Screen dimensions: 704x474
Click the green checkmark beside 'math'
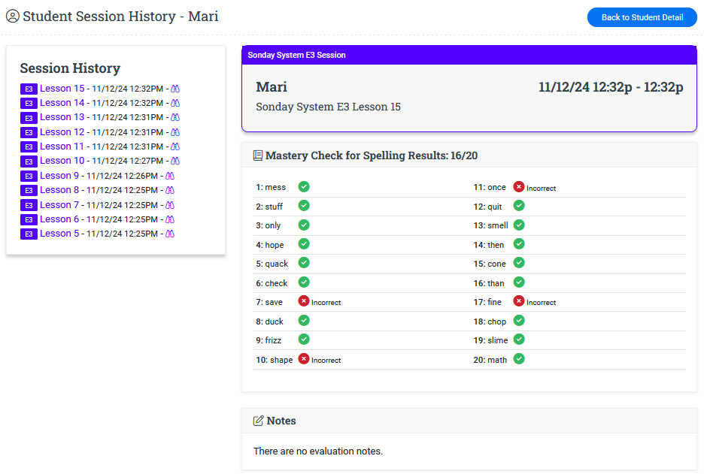tap(519, 359)
